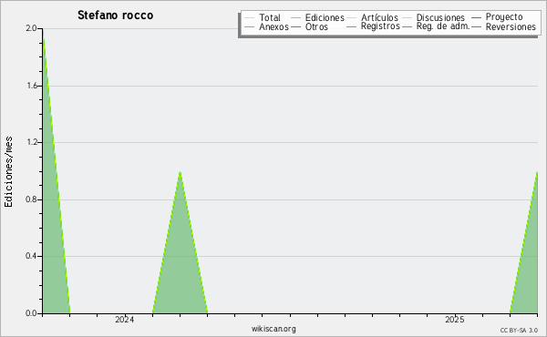Click the purple Otros legend line swatch

tap(295, 26)
